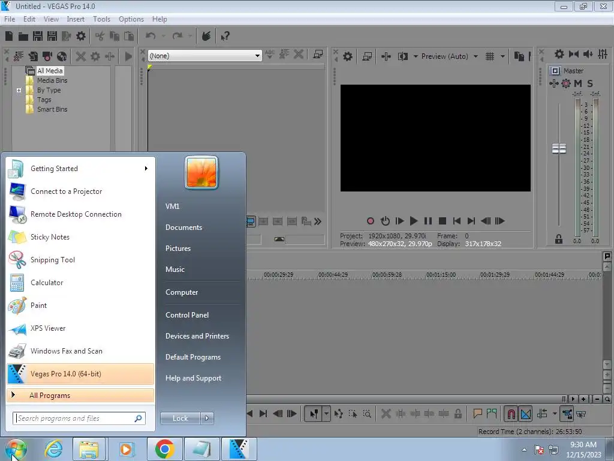
Task: Launch Vegas Pro 14.0 (64-bit) from Start menu
Action: (x=80, y=374)
